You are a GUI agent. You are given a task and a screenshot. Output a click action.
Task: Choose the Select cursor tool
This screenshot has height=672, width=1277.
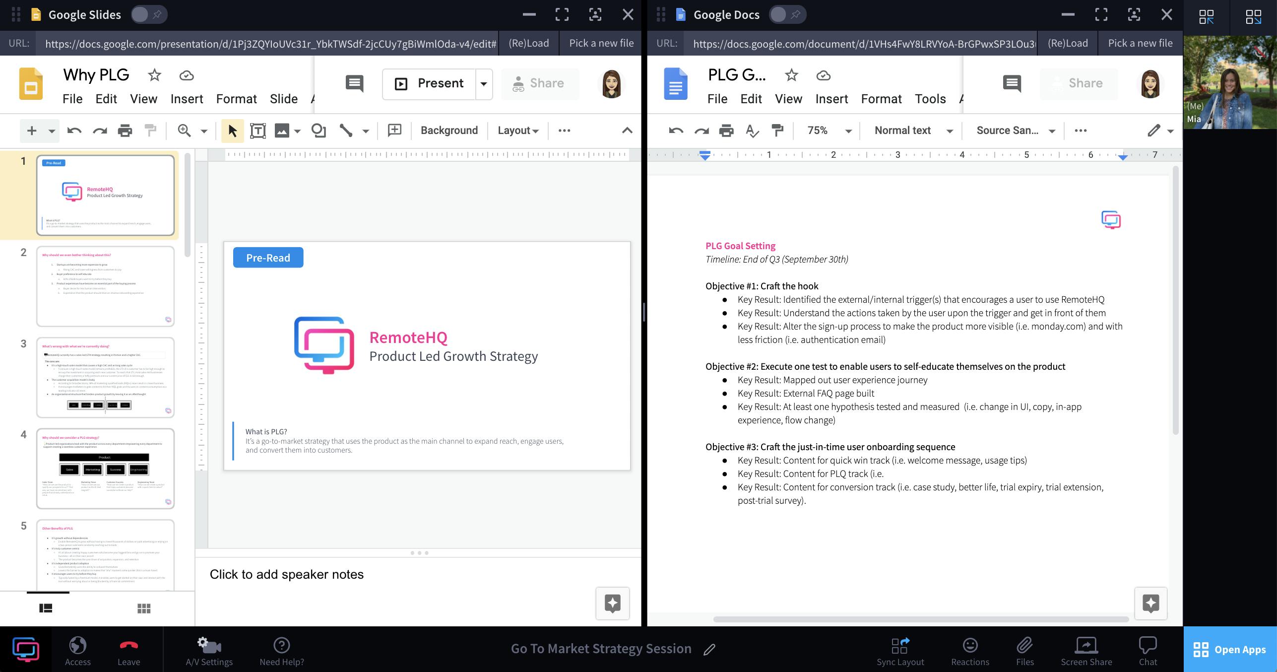point(232,131)
